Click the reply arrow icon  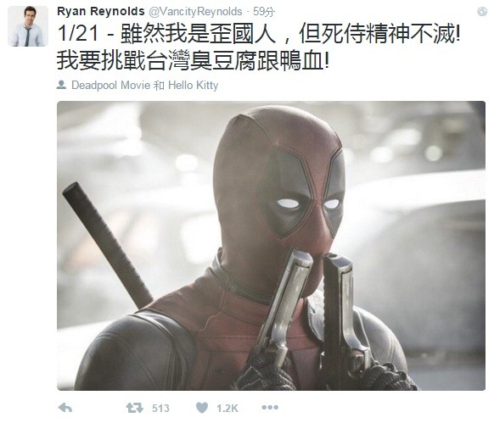pos(65,408)
